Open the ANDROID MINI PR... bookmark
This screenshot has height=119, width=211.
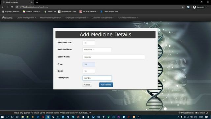tap(89, 12)
